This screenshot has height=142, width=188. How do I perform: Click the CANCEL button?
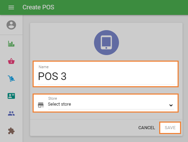pyautogui.click(x=147, y=128)
